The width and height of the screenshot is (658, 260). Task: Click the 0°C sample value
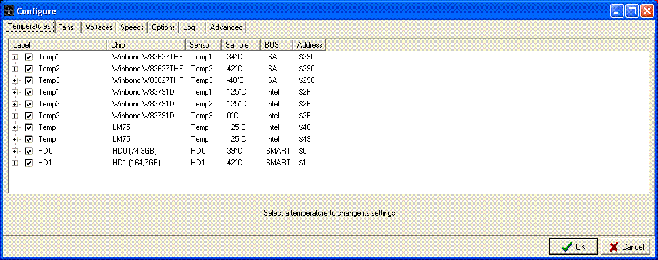[233, 116]
